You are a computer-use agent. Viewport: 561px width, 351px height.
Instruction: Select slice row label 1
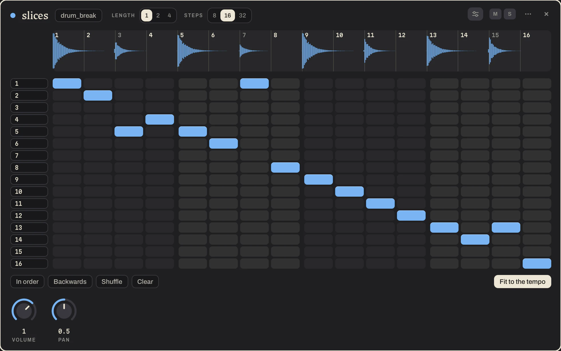coord(29,83)
